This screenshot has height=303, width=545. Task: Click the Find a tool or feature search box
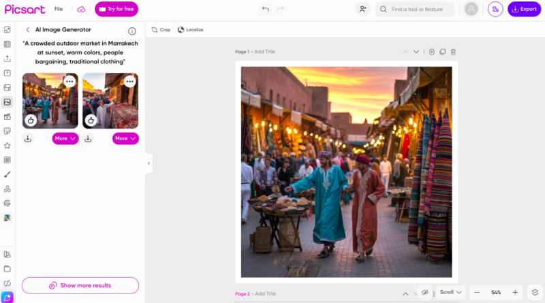coord(415,9)
